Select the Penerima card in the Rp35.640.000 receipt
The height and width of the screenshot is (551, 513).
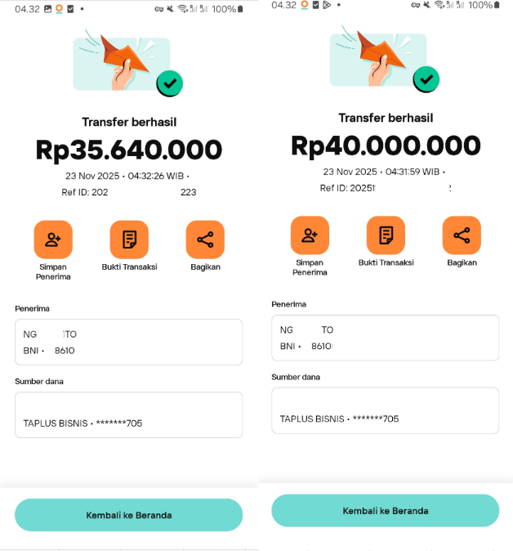[x=128, y=342]
